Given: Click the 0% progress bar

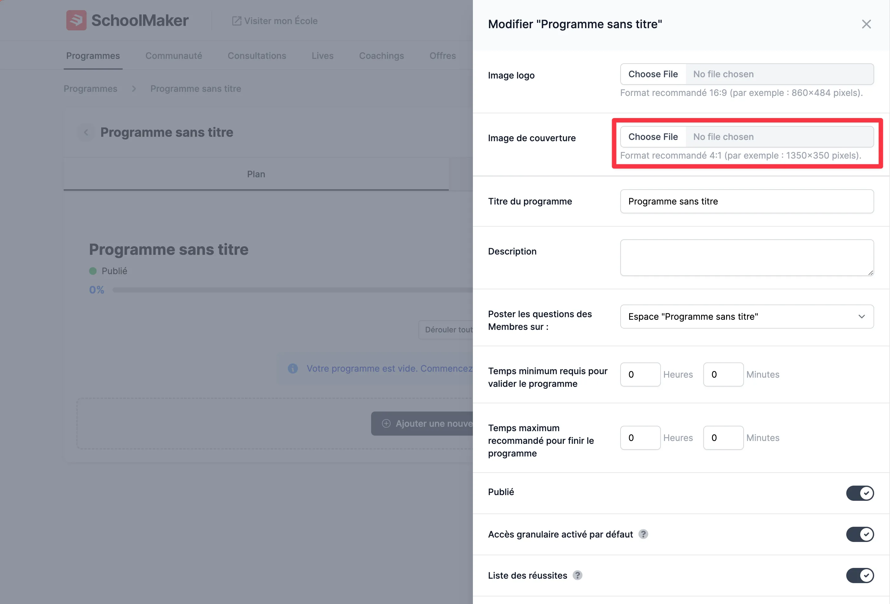Looking at the screenshot, I should click(x=293, y=290).
